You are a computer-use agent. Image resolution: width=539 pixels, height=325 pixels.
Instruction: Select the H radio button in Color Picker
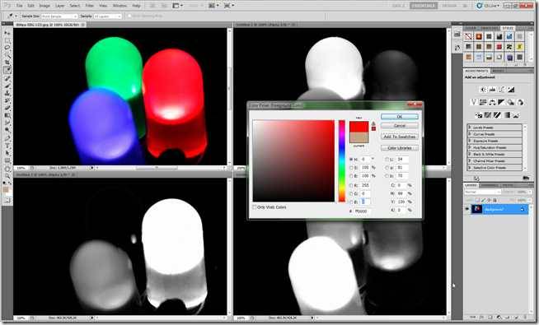click(351, 160)
